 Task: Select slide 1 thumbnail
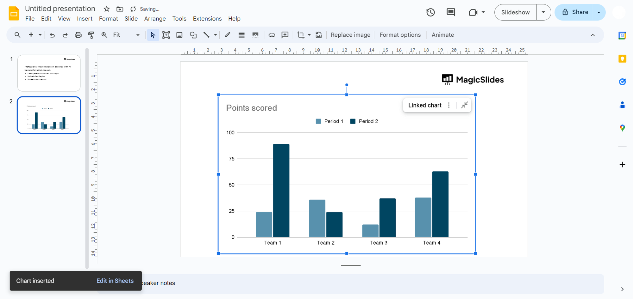point(49,73)
